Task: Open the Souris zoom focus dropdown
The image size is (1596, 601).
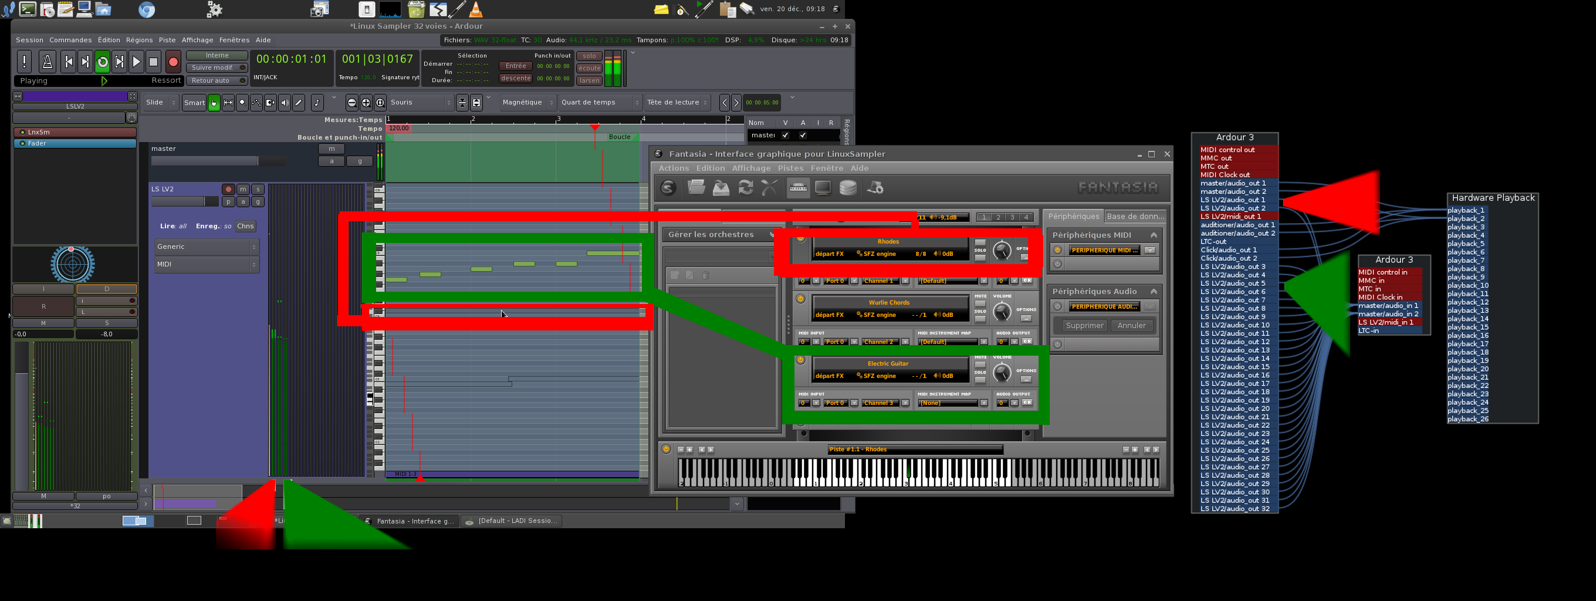Action: coord(421,103)
